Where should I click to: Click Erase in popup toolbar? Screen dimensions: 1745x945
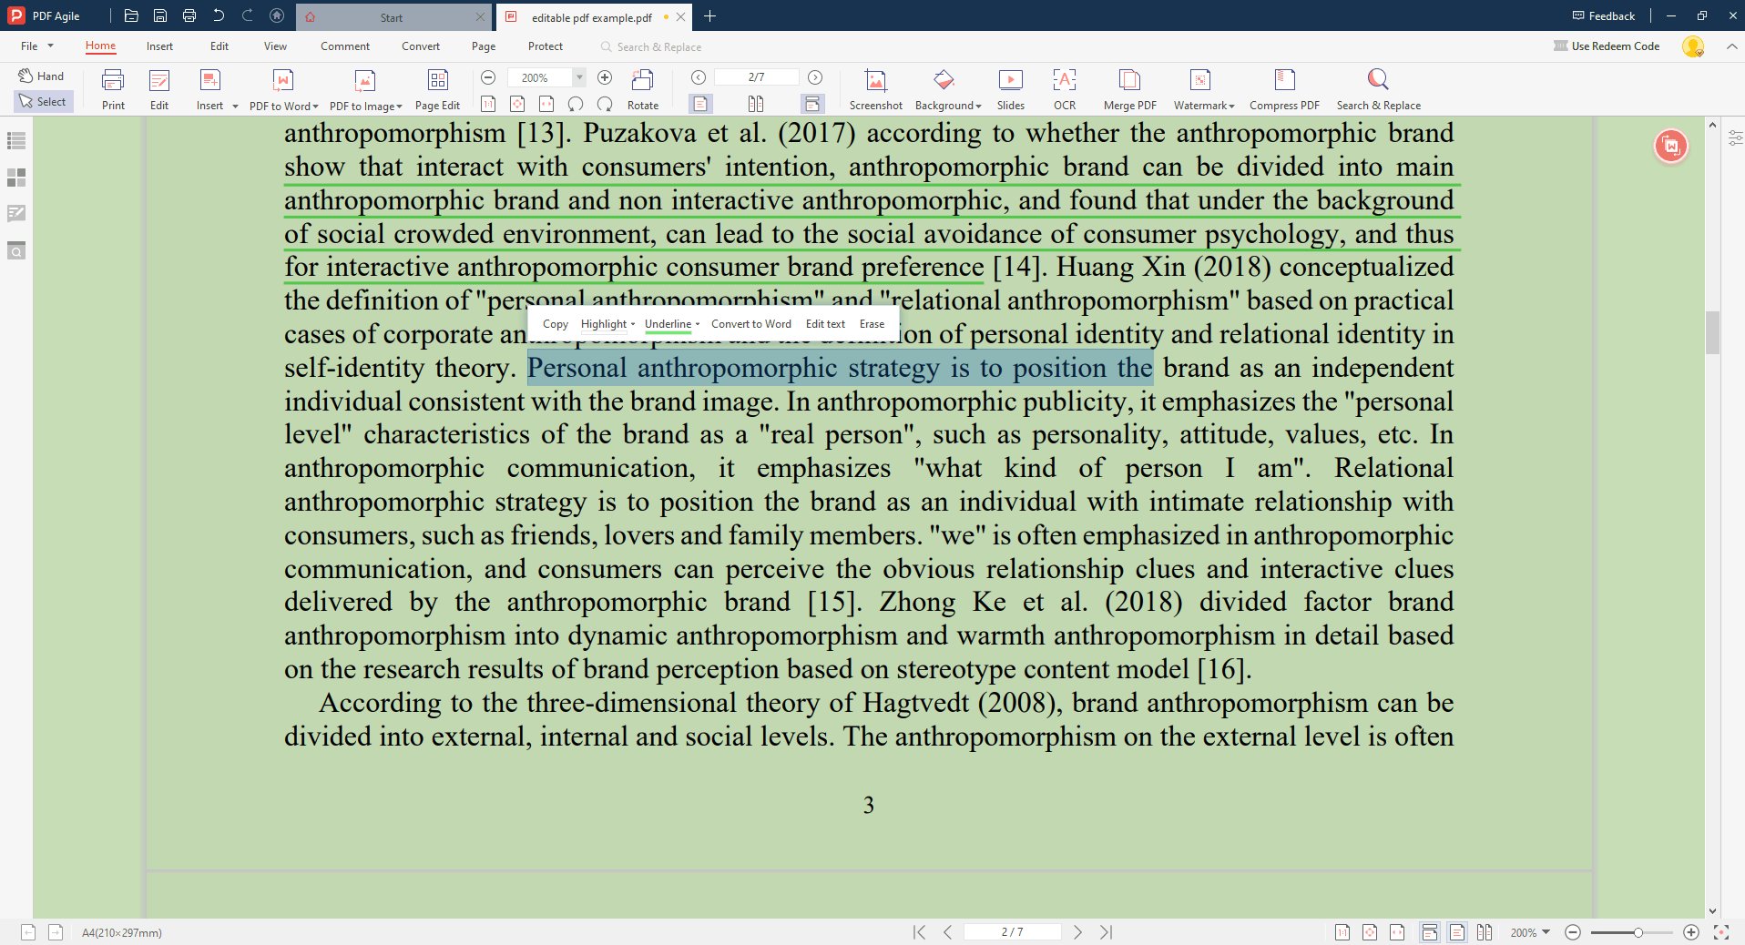point(872,324)
